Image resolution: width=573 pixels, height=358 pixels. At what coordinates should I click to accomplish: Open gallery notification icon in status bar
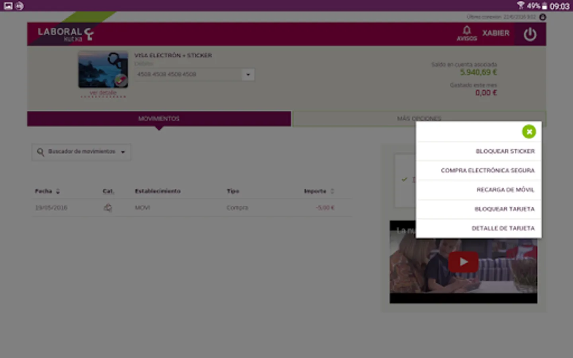click(x=8, y=6)
